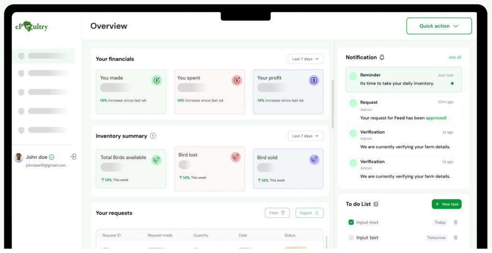Click the Date column header
This screenshot has height=253, width=492.
(x=243, y=235)
